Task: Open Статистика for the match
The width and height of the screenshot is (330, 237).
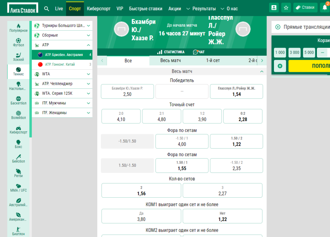Action: coord(171,52)
